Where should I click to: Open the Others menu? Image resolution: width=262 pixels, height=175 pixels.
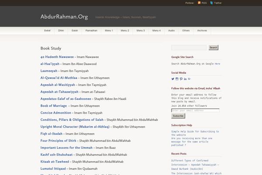pos(186,31)
